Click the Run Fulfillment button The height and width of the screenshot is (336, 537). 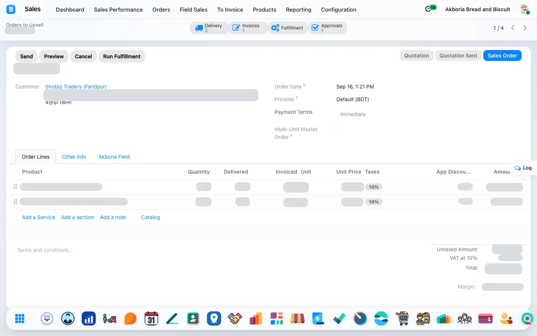pyautogui.click(x=122, y=56)
